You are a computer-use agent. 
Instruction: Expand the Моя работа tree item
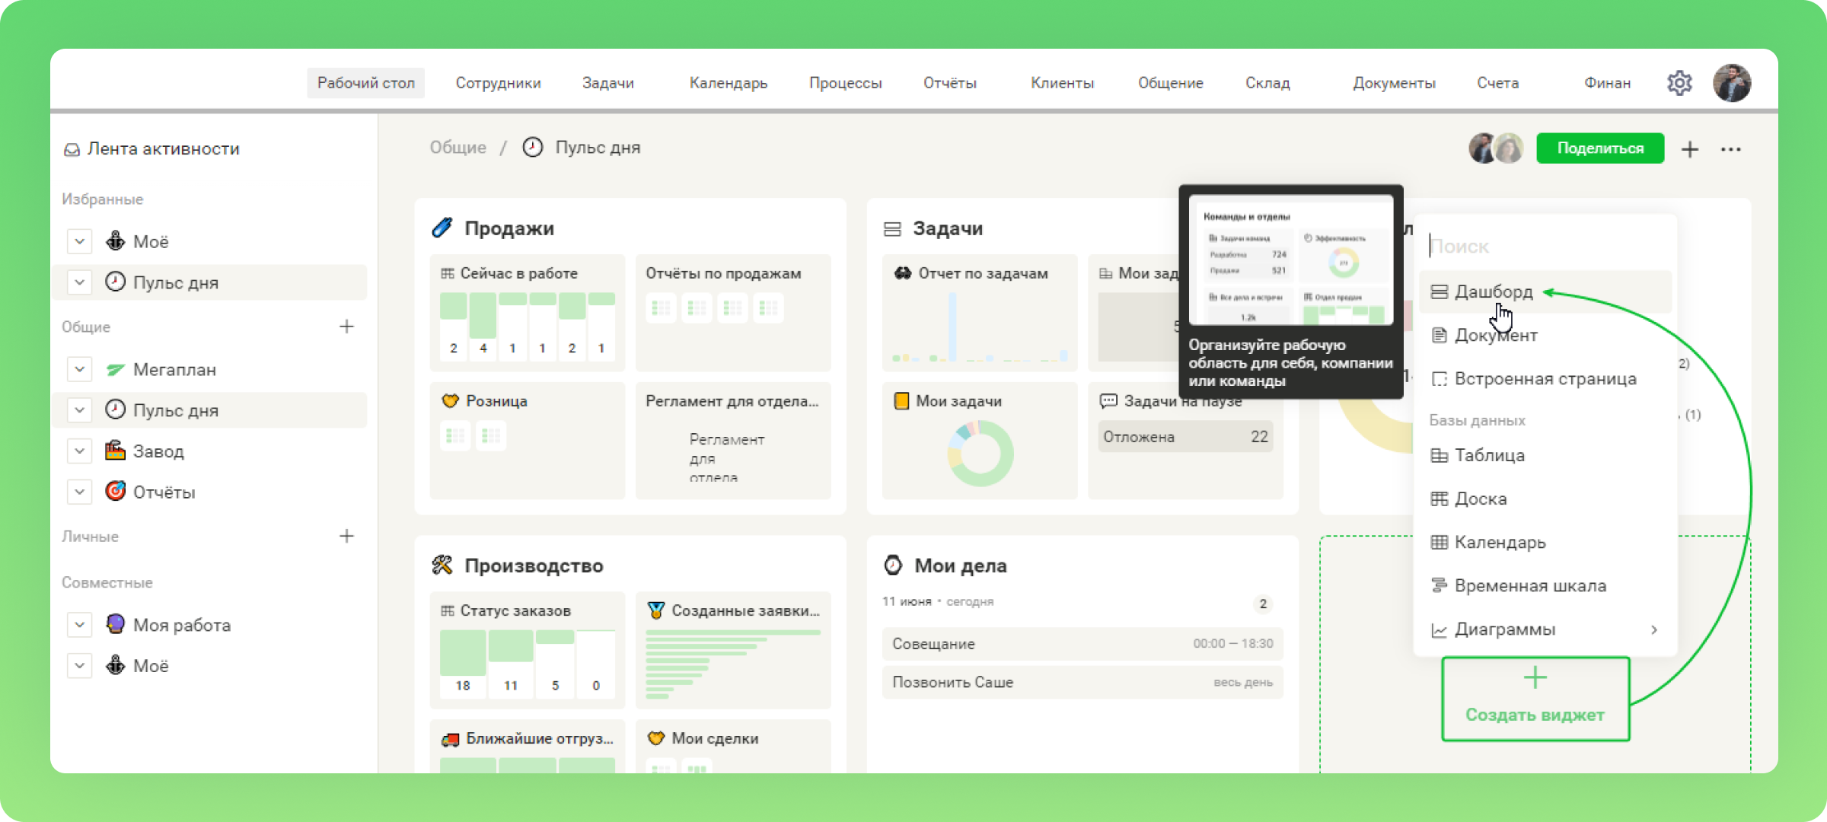tap(79, 625)
